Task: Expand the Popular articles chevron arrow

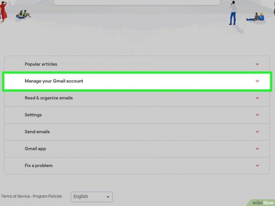Action: click(257, 64)
